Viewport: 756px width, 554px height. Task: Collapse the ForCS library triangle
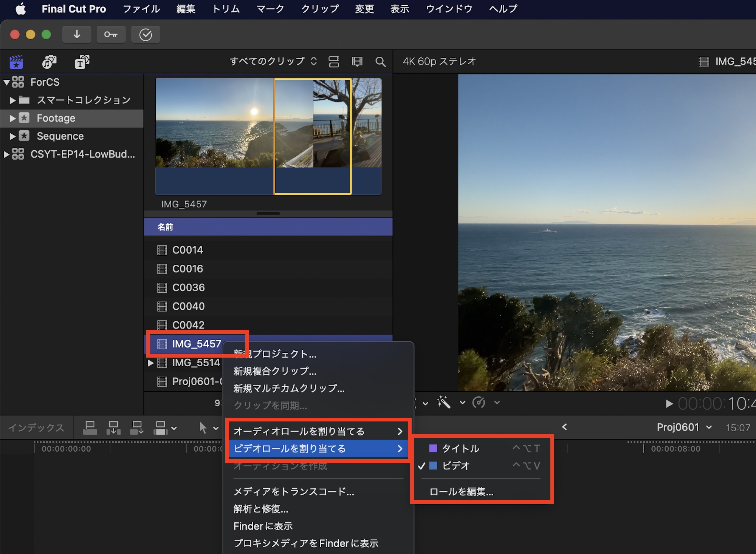6,82
